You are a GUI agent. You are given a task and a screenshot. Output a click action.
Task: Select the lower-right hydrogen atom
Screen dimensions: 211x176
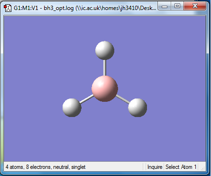pos(138,108)
